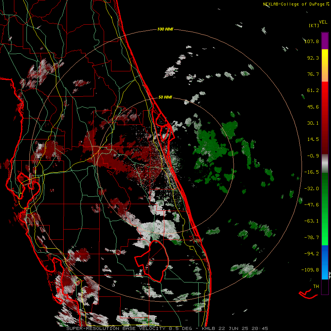Click the 107.8 velocity scale value

[x=312, y=41]
